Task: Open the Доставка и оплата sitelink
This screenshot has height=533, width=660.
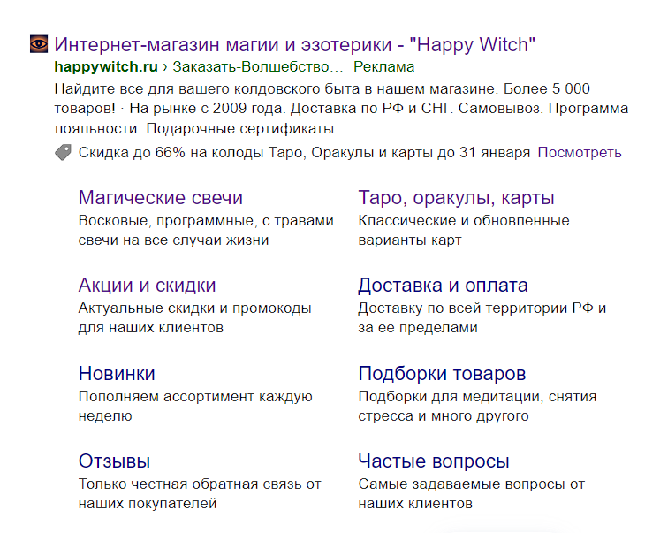Action: 443,286
